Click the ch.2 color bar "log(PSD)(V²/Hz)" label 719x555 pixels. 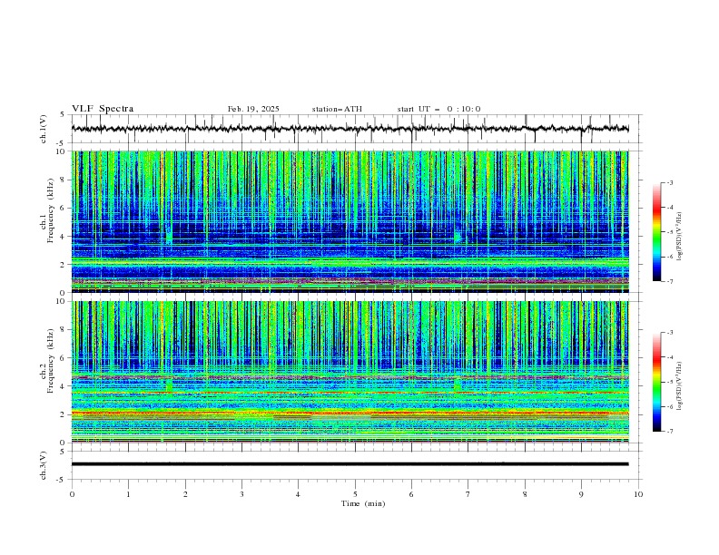coord(680,386)
